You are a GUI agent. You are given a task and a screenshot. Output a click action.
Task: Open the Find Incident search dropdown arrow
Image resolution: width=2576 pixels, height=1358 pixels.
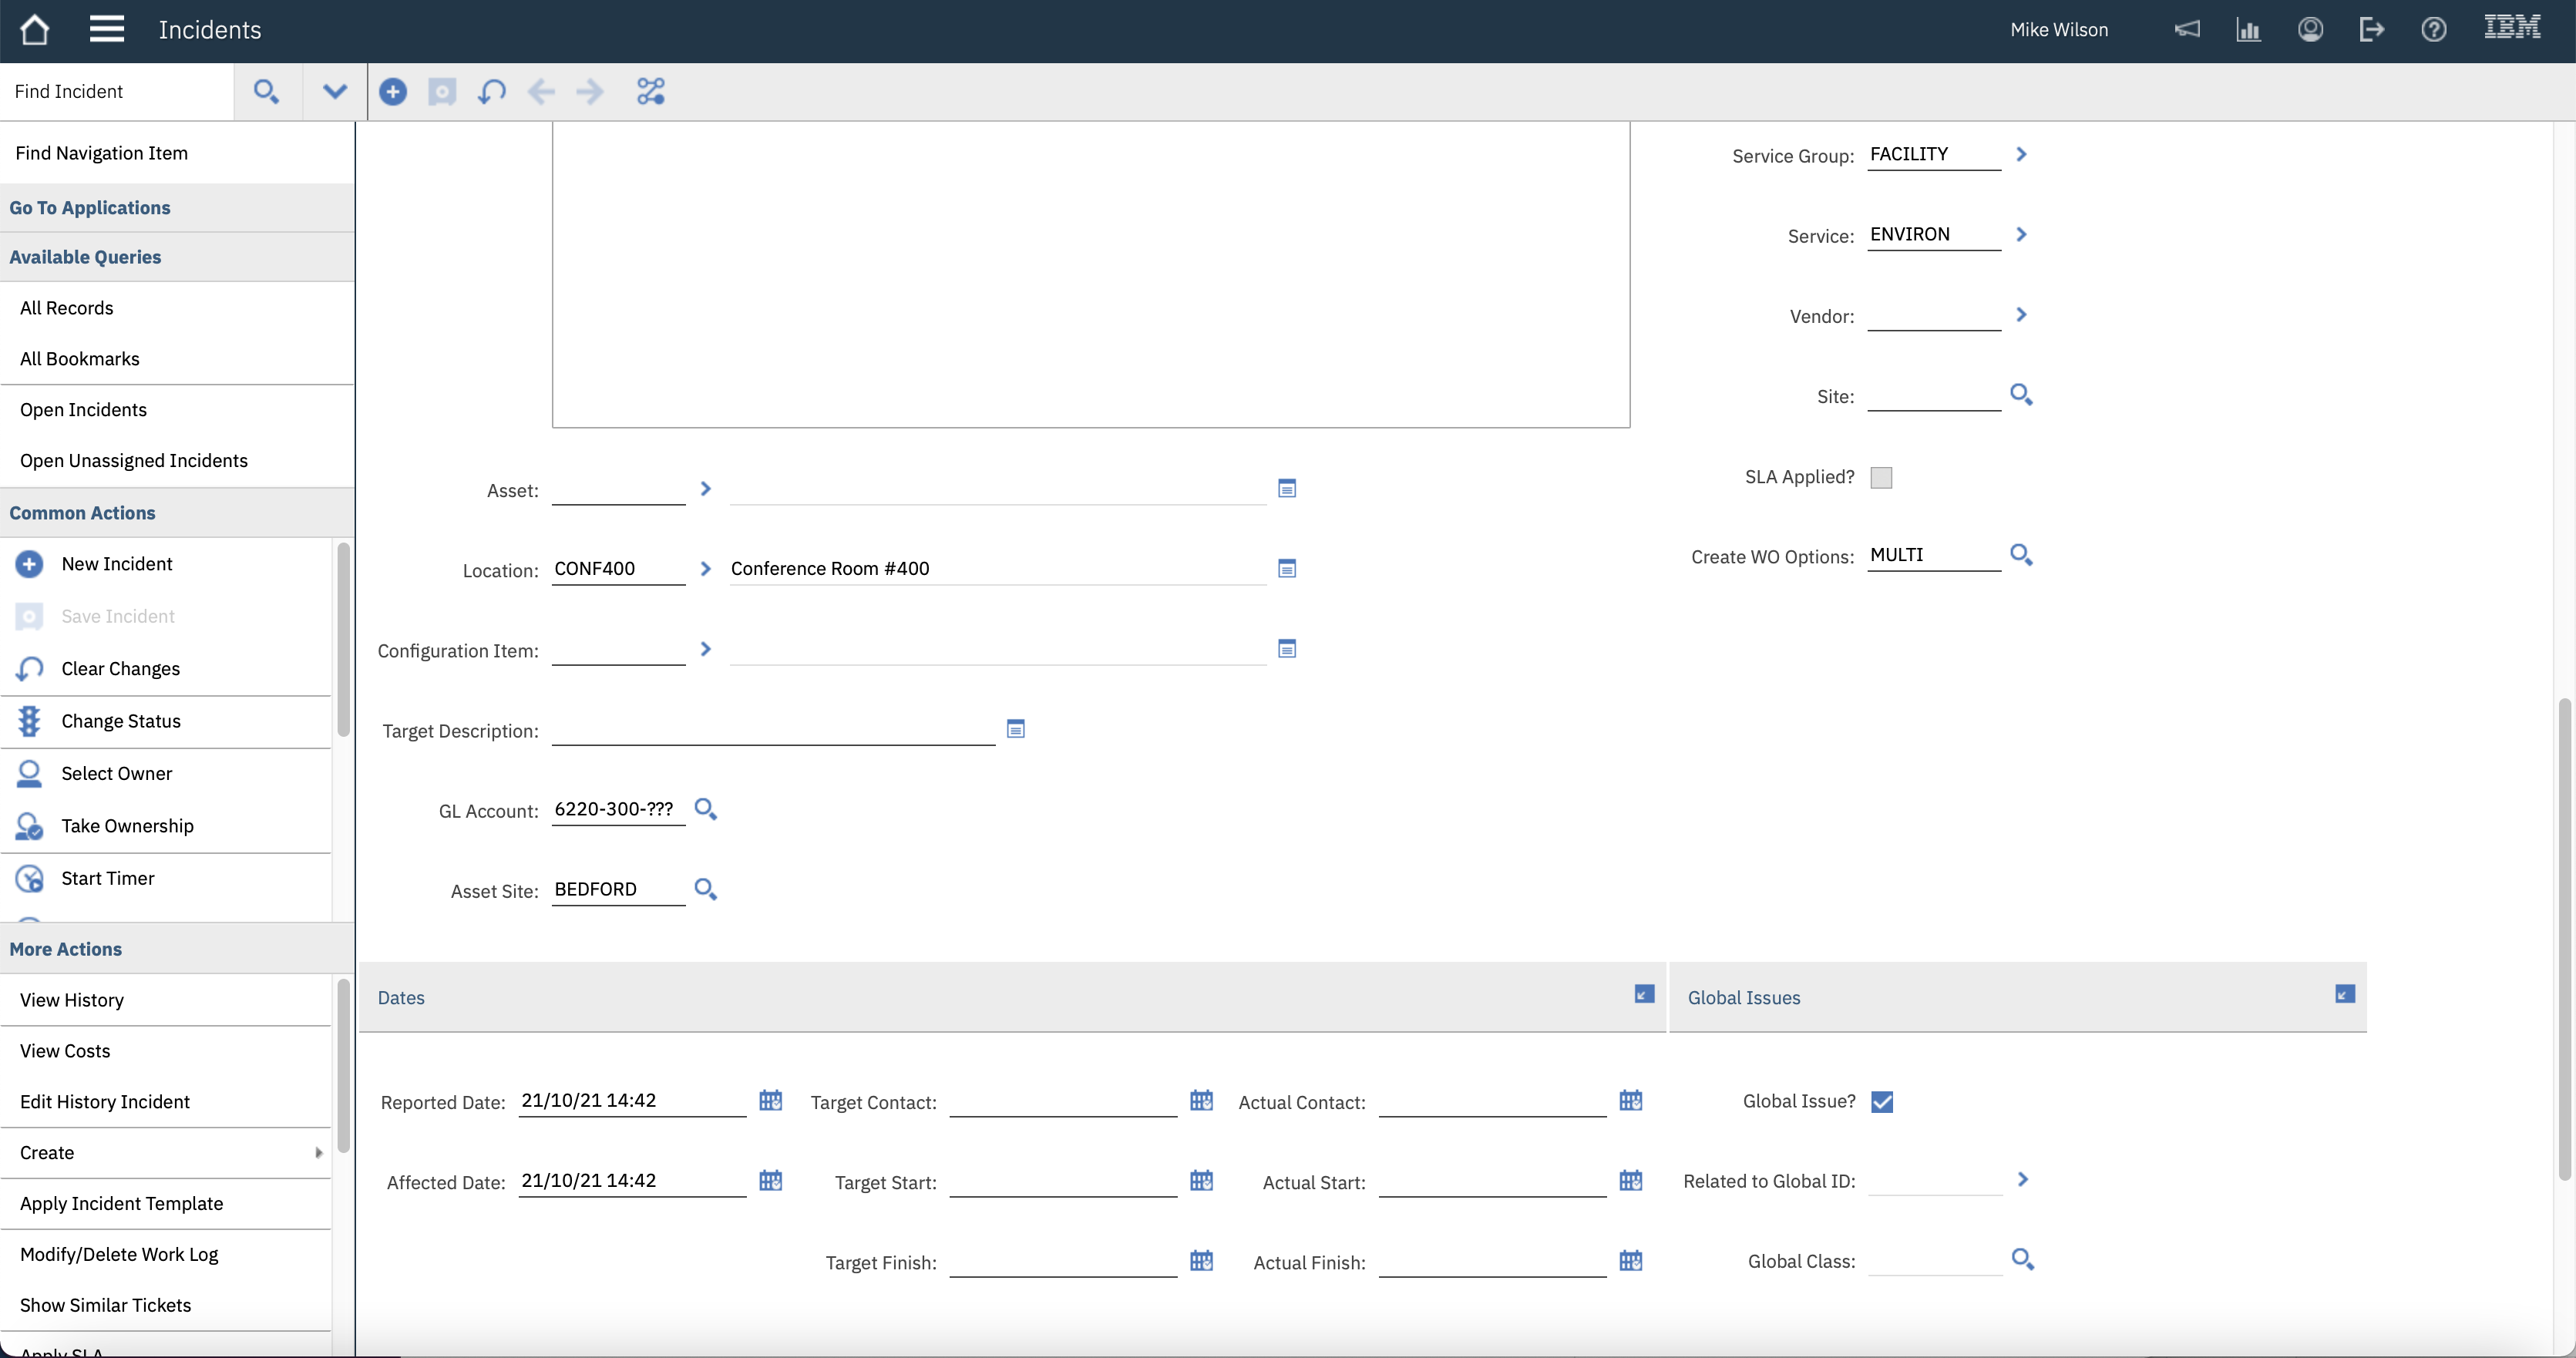coord(334,92)
